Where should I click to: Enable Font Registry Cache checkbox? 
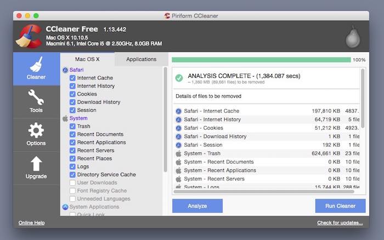click(x=72, y=191)
